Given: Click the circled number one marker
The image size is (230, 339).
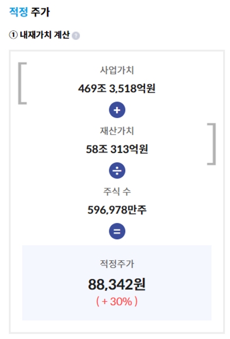Looking at the screenshot, I should pyautogui.click(x=13, y=35).
